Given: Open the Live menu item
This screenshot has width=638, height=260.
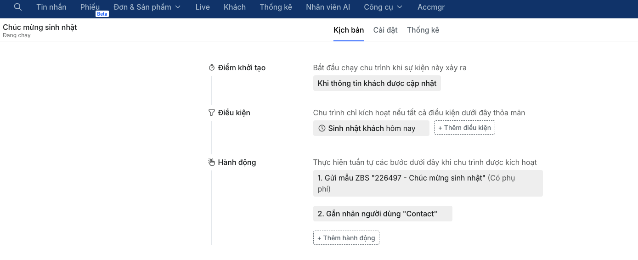Looking at the screenshot, I should 203,7.
